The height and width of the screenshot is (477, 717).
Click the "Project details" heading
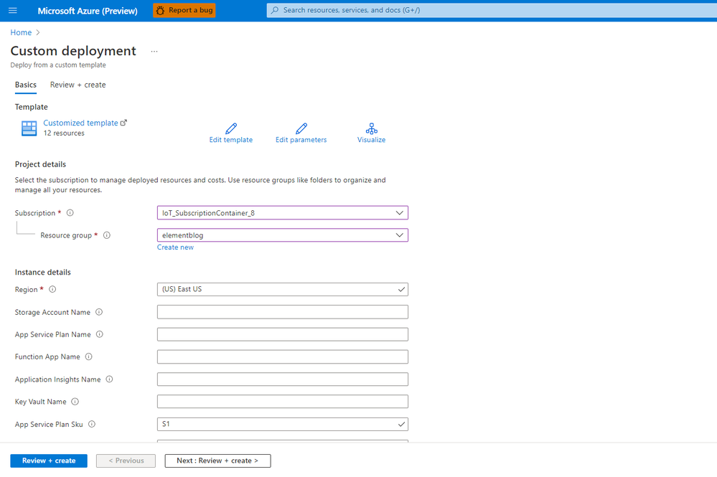click(x=40, y=164)
